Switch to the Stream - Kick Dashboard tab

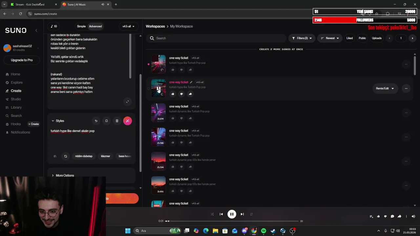tap(30, 5)
